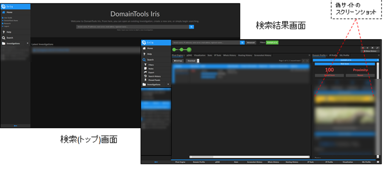Collapse sidebar arrow at bottom of results window
The width and height of the screenshot is (387, 170).
(156, 162)
